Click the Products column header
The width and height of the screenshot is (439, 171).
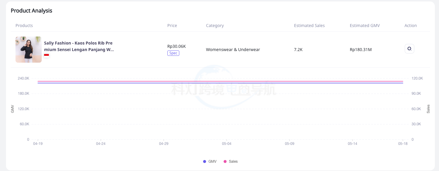[x=24, y=26]
